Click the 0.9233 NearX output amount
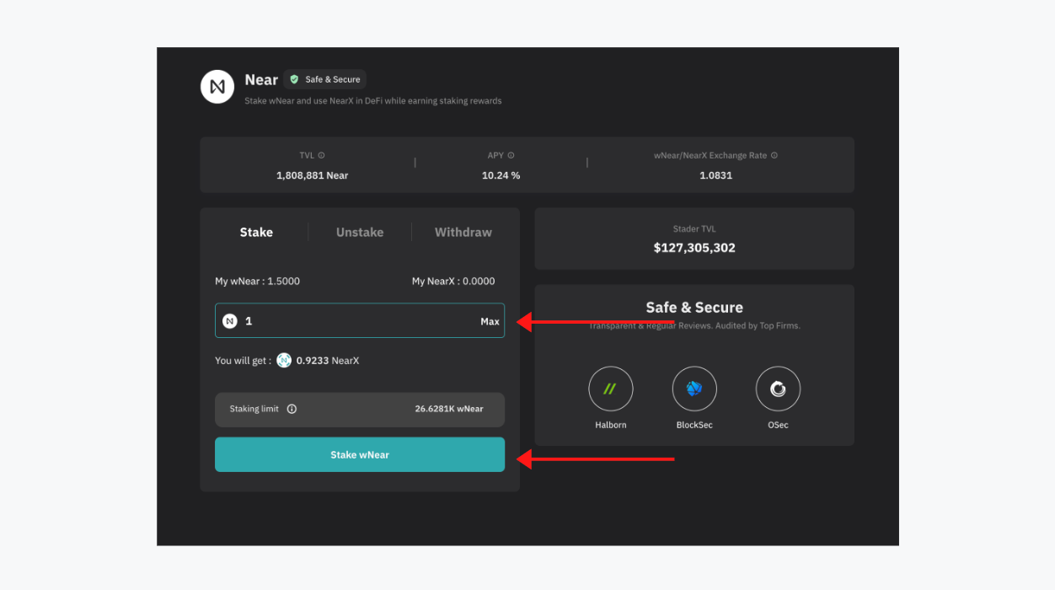Image resolution: width=1055 pixels, height=590 pixels. [x=328, y=361]
